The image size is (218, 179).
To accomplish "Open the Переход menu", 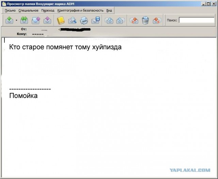I will tap(48, 11).
